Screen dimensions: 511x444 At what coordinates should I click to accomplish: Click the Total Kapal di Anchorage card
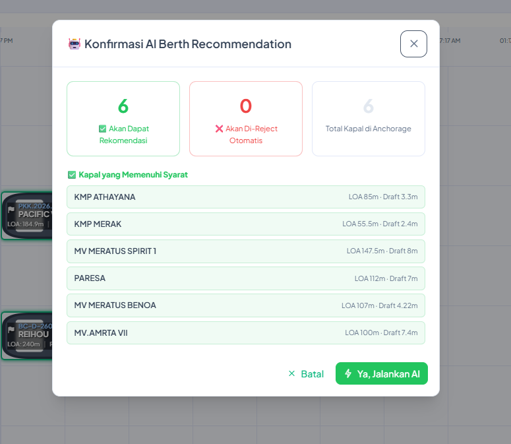(x=369, y=119)
